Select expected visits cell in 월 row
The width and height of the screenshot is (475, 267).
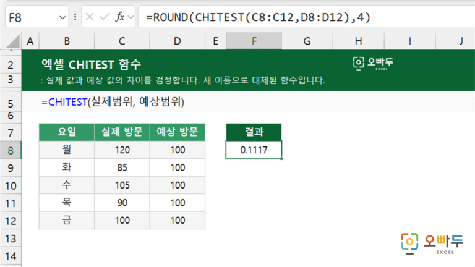click(x=178, y=150)
